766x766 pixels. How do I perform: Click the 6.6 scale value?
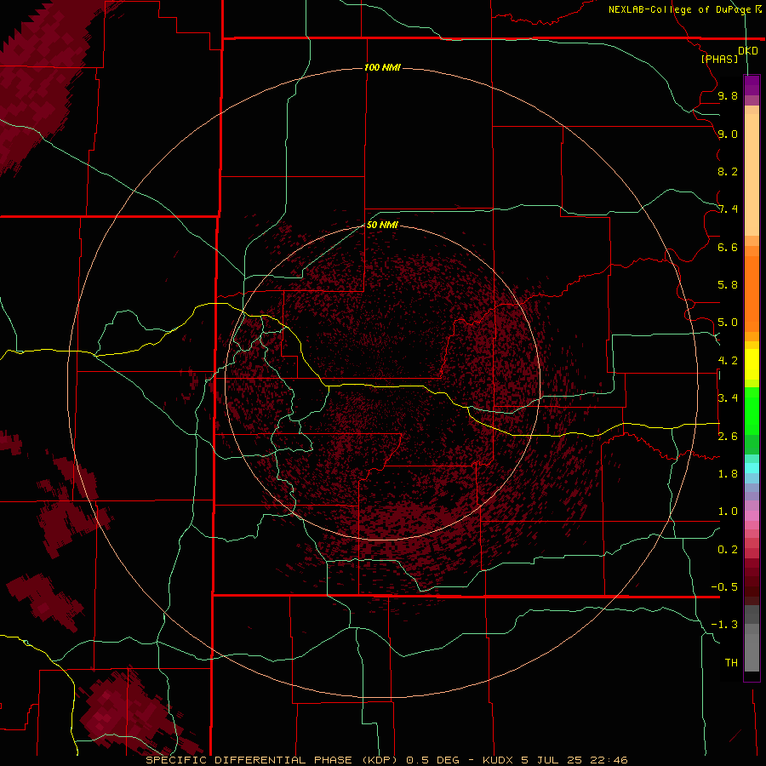coord(728,247)
